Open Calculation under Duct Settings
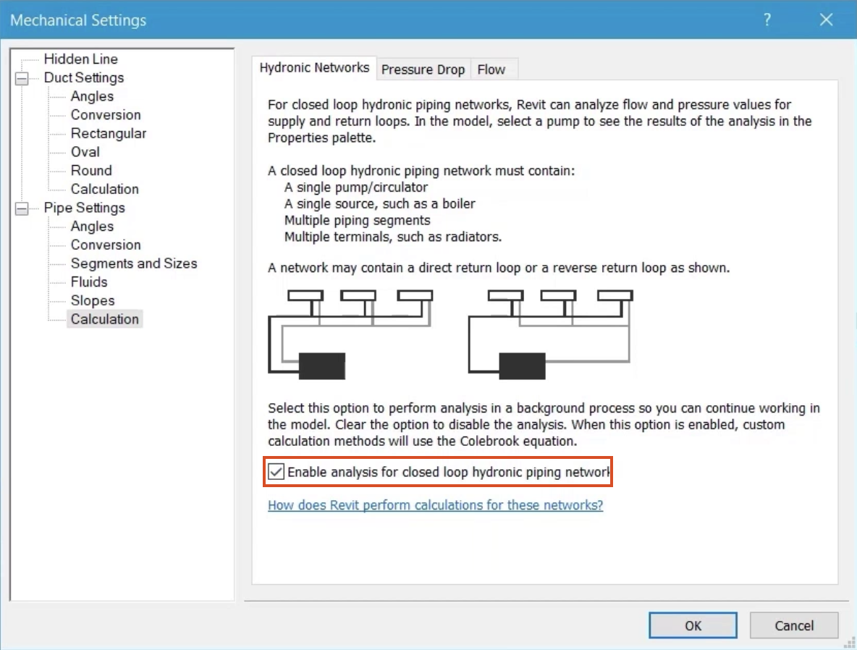Viewport: 857px width, 650px height. 104,189
